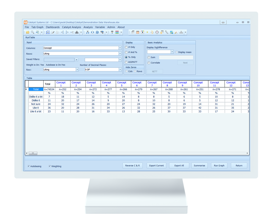272x222 pixels.
Task: Toggle Hide Zeros Cols checkbox
Action: click(x=127, y=71)
